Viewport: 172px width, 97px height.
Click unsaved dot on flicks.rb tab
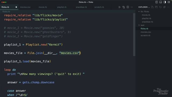[16, 7]
